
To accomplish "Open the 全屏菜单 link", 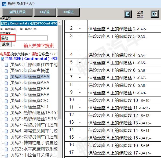I will (140, 15).
